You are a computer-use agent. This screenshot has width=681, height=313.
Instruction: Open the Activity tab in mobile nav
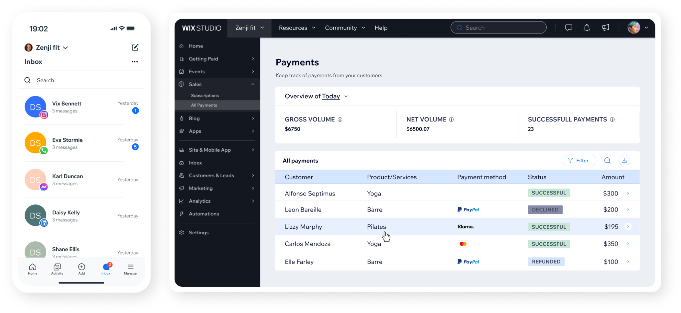point(57,269)
